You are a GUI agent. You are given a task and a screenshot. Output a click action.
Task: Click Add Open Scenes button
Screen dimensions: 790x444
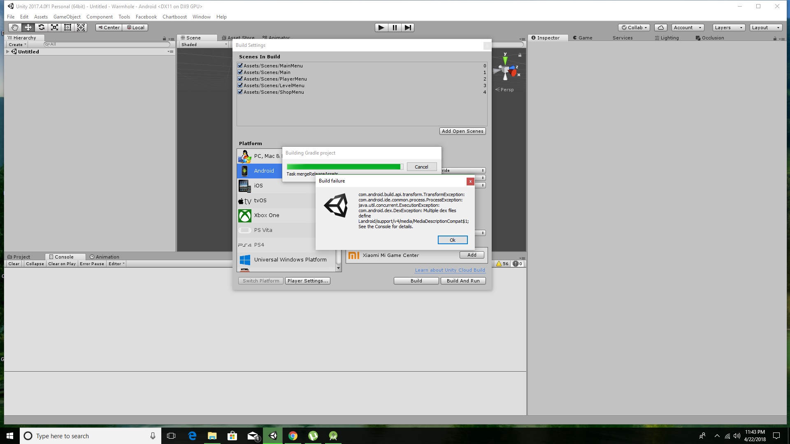coord(462,131)
